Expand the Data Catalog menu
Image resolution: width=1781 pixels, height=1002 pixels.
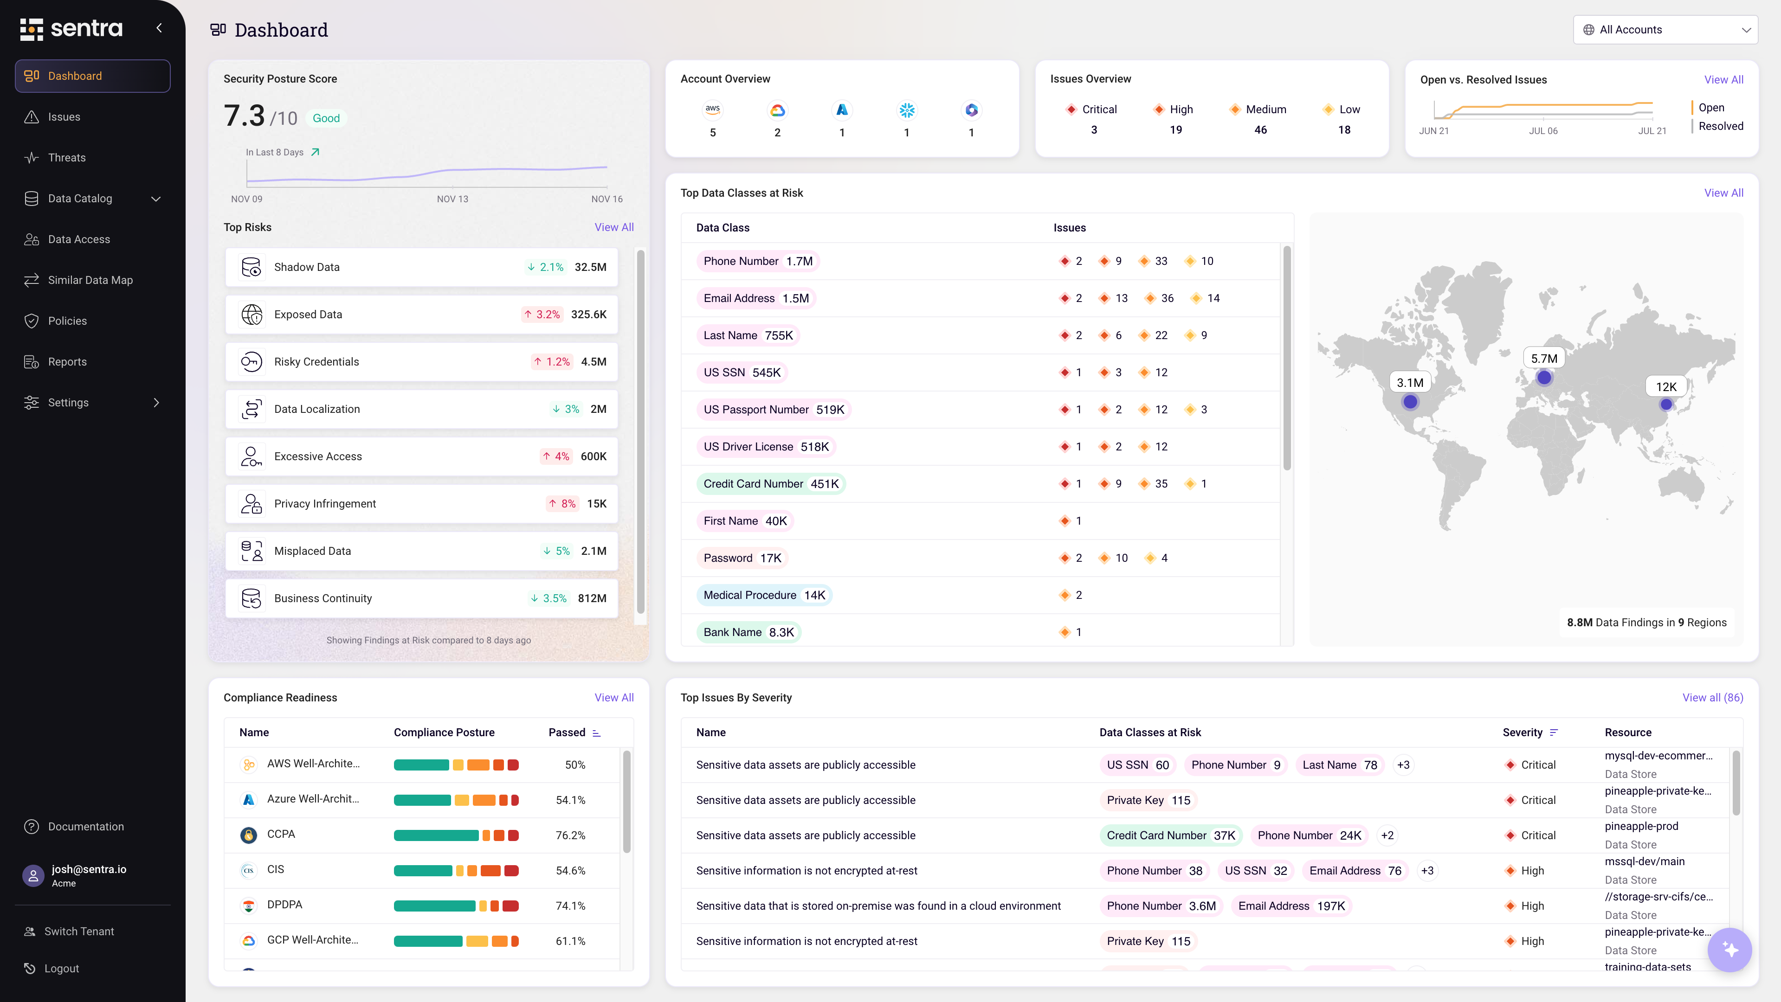(155, 199)
